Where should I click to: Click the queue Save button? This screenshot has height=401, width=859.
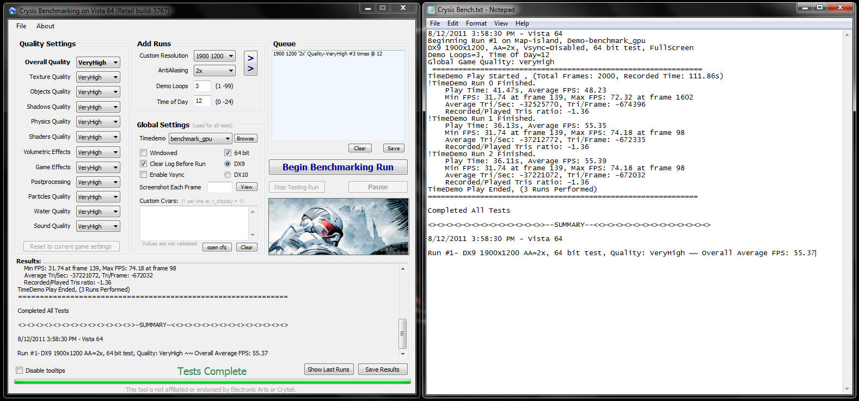pyautogui.click(x=394, y=148)
